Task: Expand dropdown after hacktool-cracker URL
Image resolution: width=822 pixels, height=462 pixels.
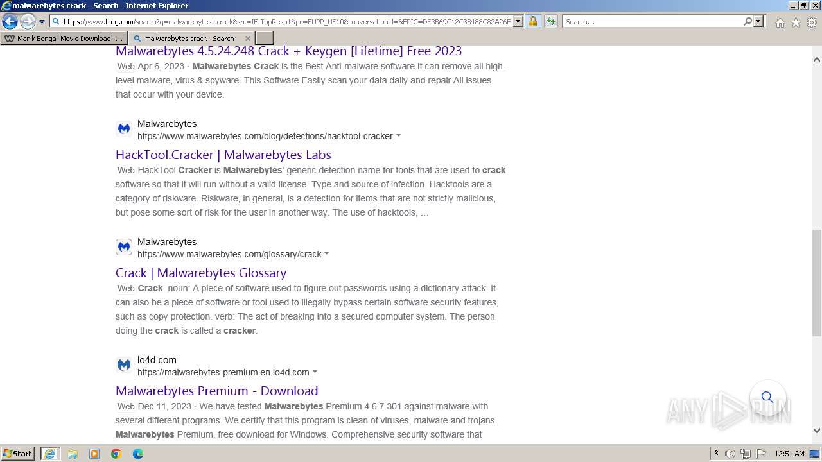Action: (x=398, y=136)
